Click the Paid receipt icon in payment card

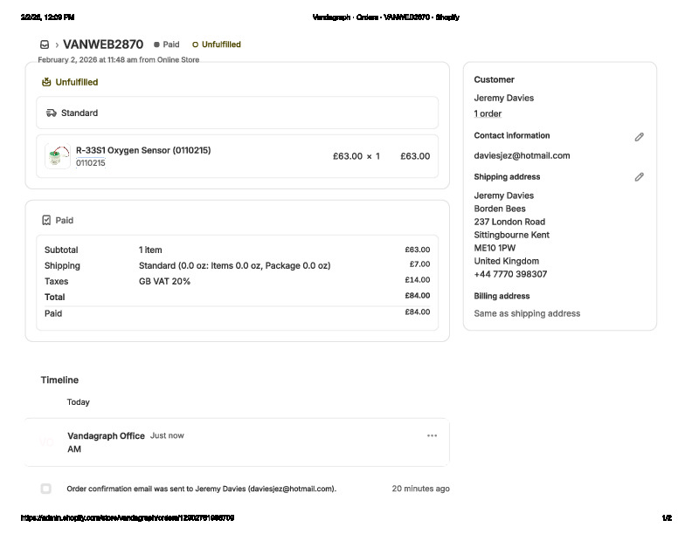pos(46,221)
